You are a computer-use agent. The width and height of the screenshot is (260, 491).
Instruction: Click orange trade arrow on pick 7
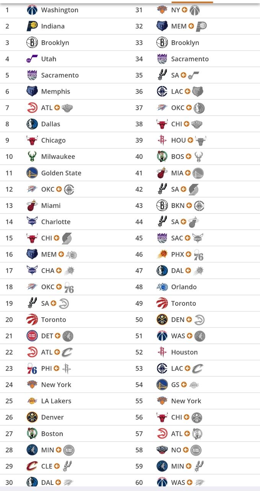pyautogui.click(x=57, y=108)
